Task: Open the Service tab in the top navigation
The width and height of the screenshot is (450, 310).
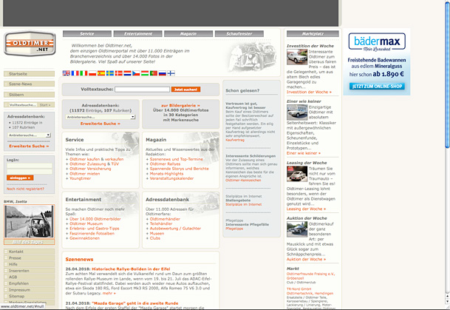Action: pyautogui.click(x=87, y=34)
